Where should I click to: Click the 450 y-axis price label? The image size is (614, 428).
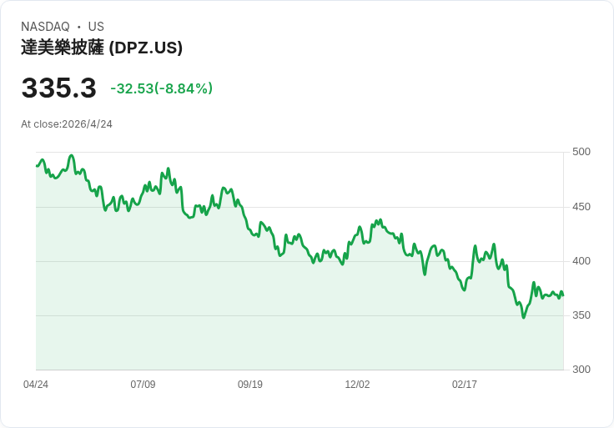[x=581, y=207]
